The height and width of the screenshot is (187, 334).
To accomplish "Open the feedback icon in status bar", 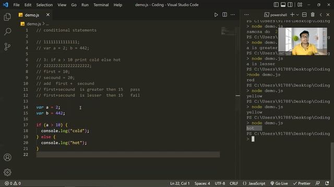I will pyautogui.click(x=318, y=183).
